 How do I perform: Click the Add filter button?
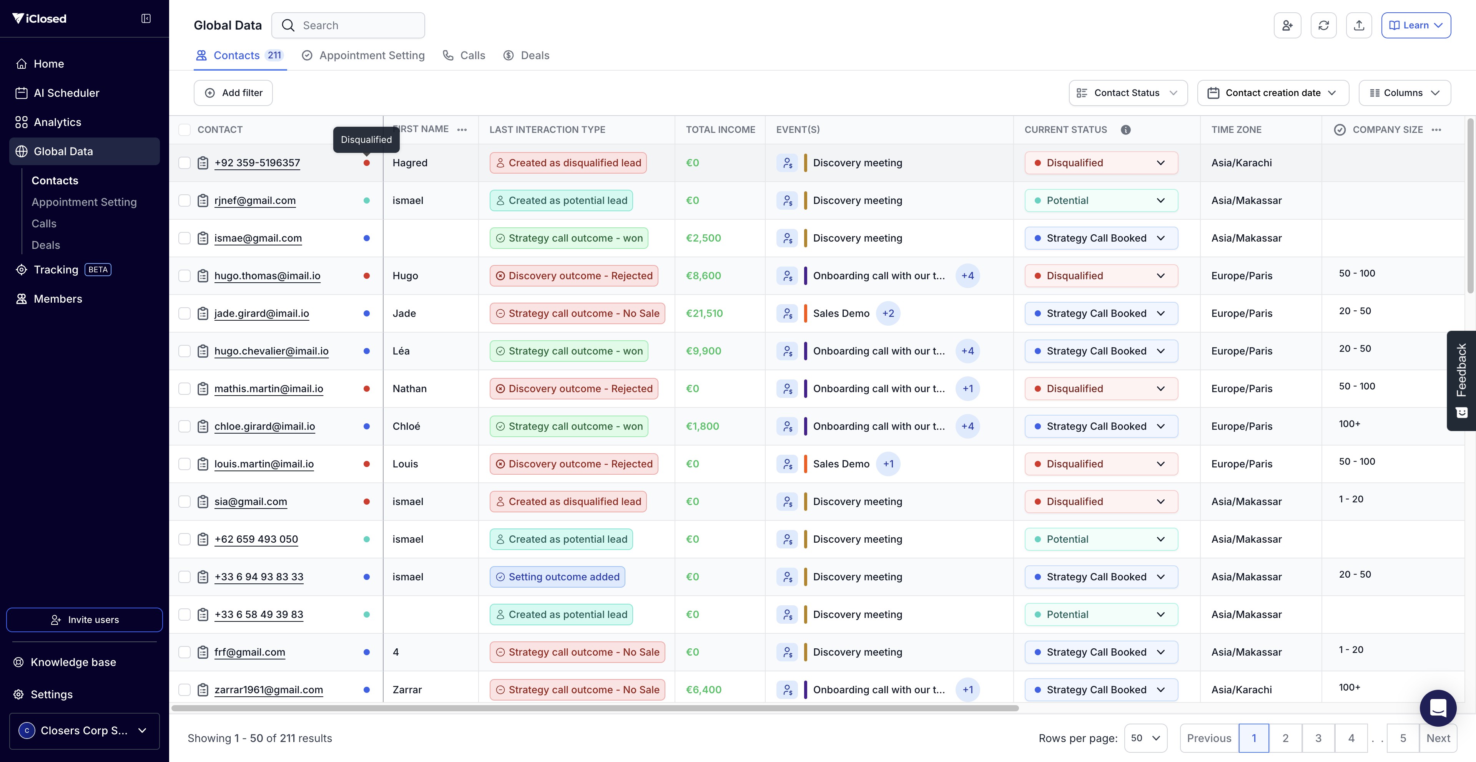(233, 93)
